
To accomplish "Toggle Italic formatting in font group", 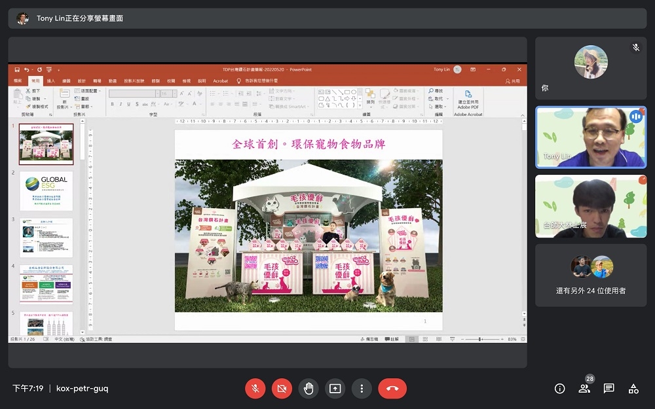I will (121, 104).
